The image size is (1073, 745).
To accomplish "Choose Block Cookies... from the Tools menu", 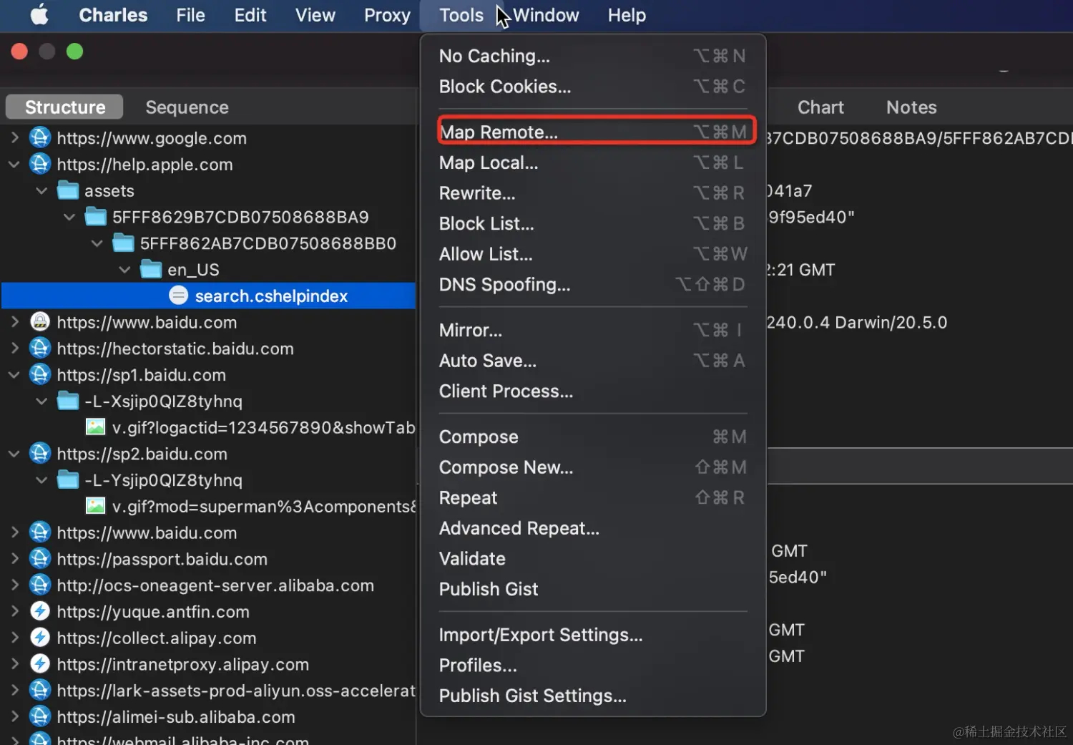I will pos(593,87).
